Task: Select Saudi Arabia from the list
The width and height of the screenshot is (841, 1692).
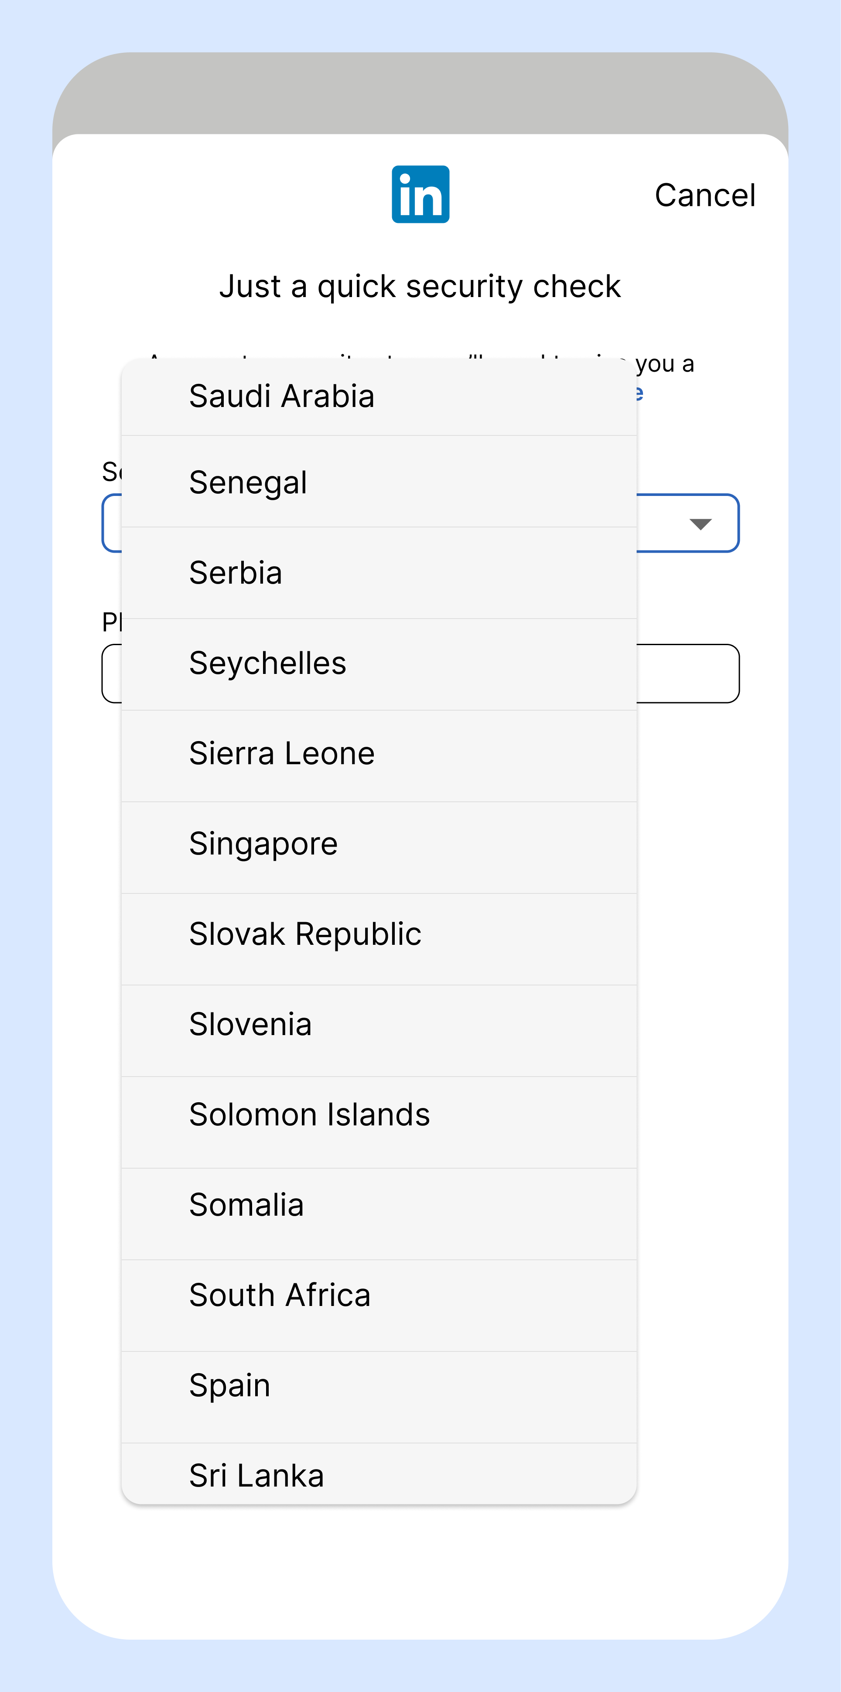Action: 379,397
